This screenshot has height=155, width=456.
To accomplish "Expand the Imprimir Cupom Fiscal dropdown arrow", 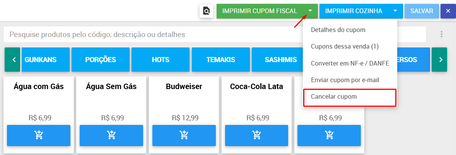I will 310,11.
